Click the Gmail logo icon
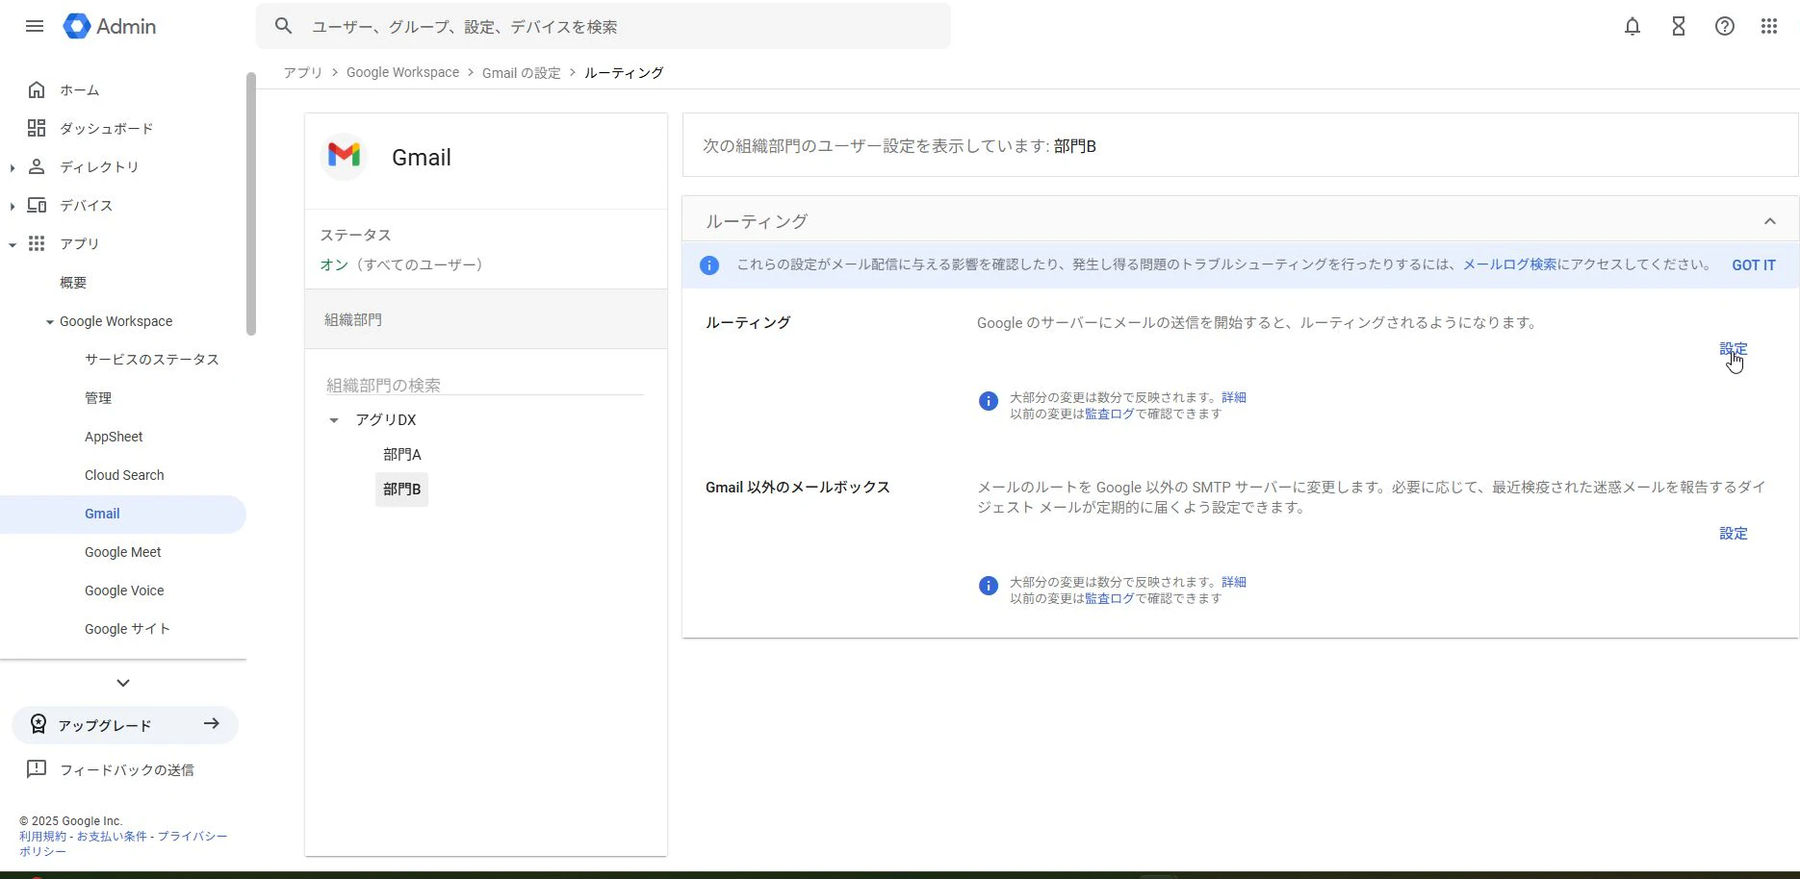1800x879 pixels. [x=344, y=156]
